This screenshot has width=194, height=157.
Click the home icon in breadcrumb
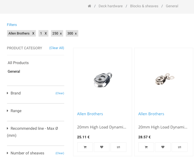(89, 6)
